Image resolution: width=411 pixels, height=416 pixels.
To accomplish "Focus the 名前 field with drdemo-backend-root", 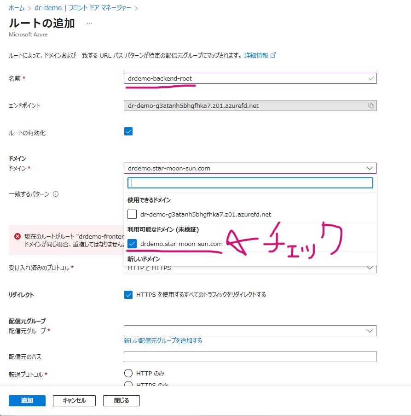I will click(x=250, y=78).
